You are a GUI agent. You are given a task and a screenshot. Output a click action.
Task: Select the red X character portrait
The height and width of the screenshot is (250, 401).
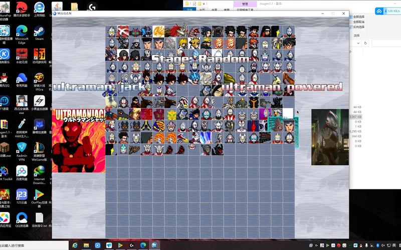pyautogui.click(x=123, y=31)
